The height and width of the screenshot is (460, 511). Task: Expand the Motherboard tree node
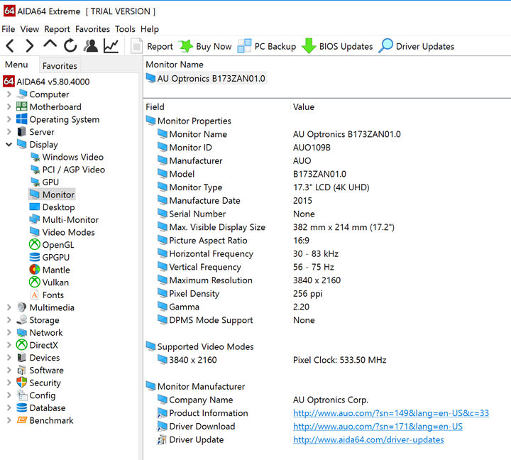click(x=9, y=107)
